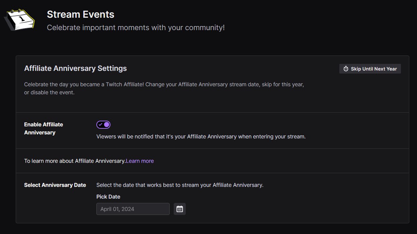This screenshot has height=234, width=417.
Task: Click the Affiliate Anniversary Settings title
Action: coord(76,69)
